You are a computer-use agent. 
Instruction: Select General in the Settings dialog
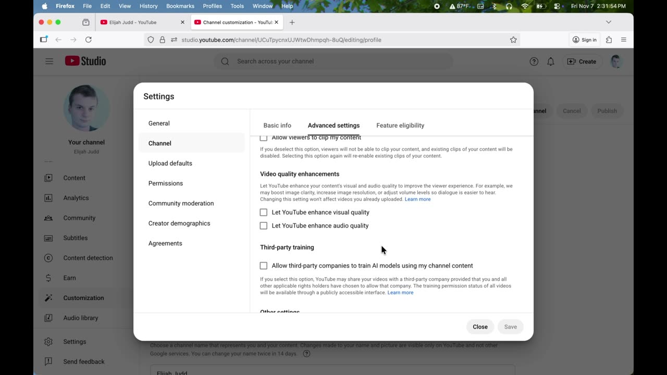pyautogui.click(x=192, y=123)
